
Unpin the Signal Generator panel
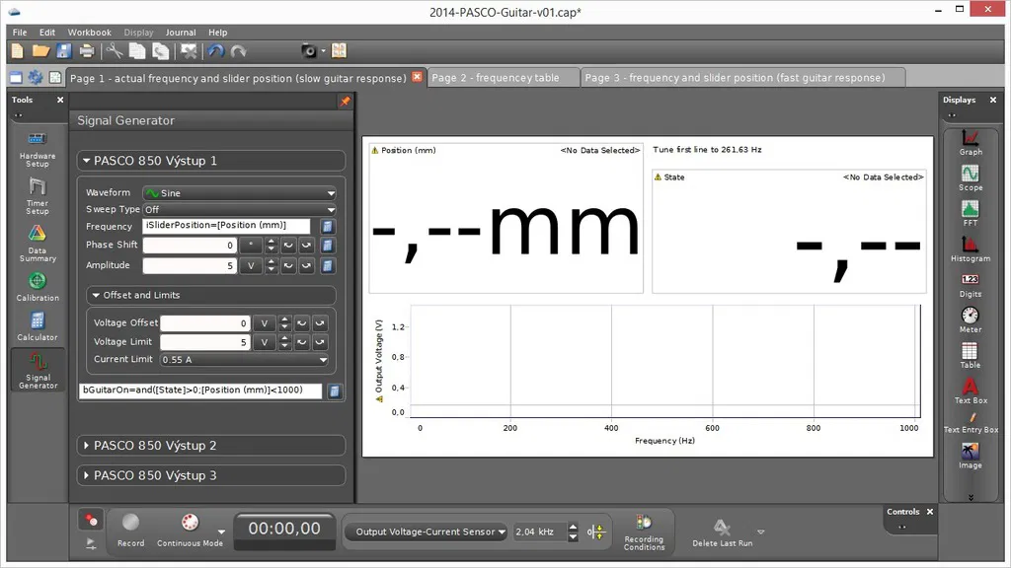(x=345, y=102)
